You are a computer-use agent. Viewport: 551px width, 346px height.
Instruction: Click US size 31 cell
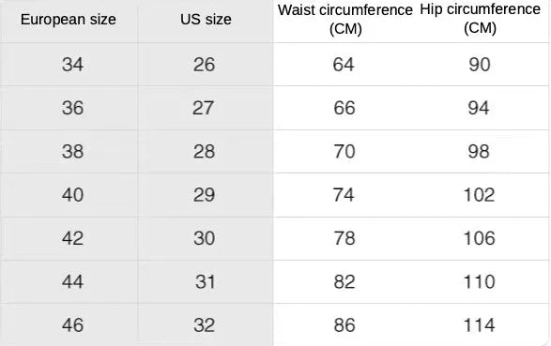point(206,282)
